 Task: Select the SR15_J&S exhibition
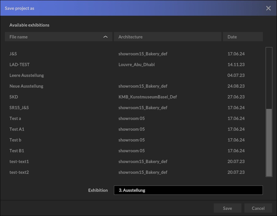[x=19, y=108]
